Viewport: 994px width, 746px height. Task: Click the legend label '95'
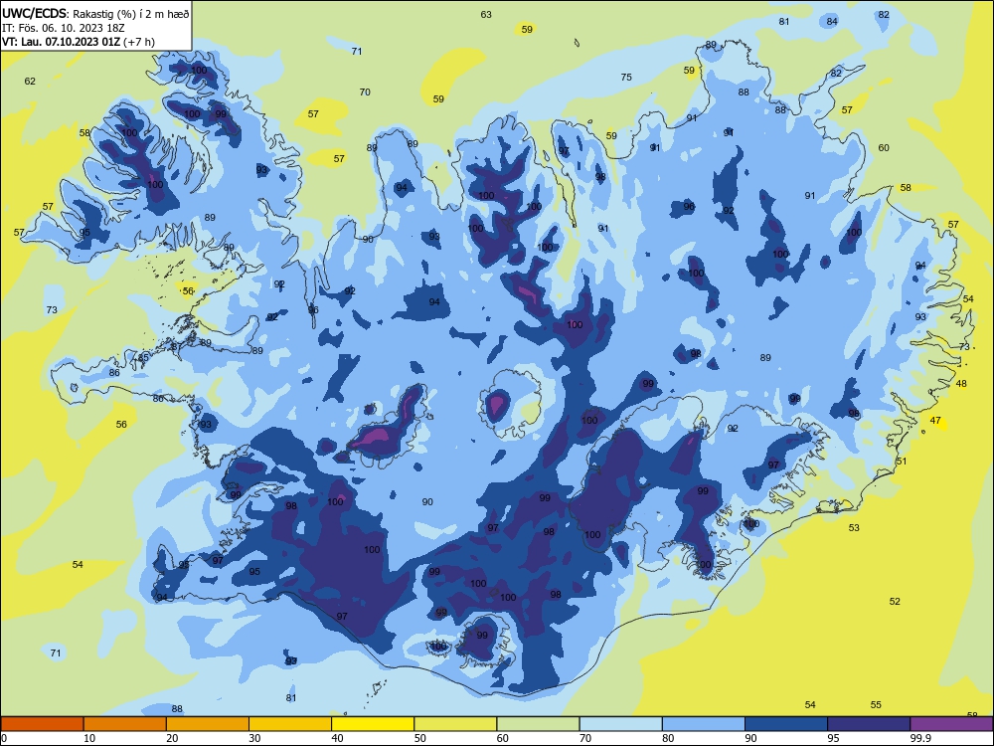pyautogui.click(x=834, y=738)
